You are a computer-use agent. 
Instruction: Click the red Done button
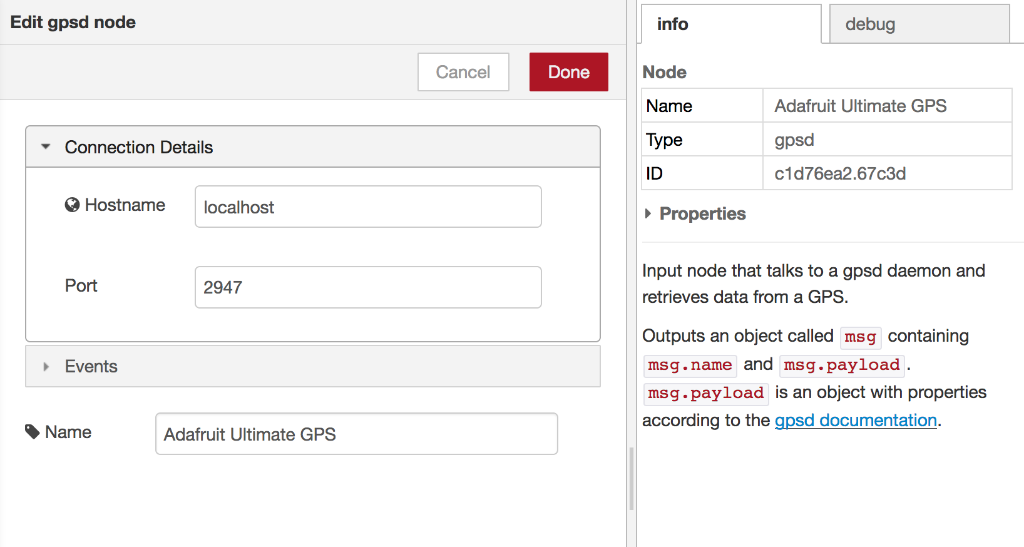(569, 72)
